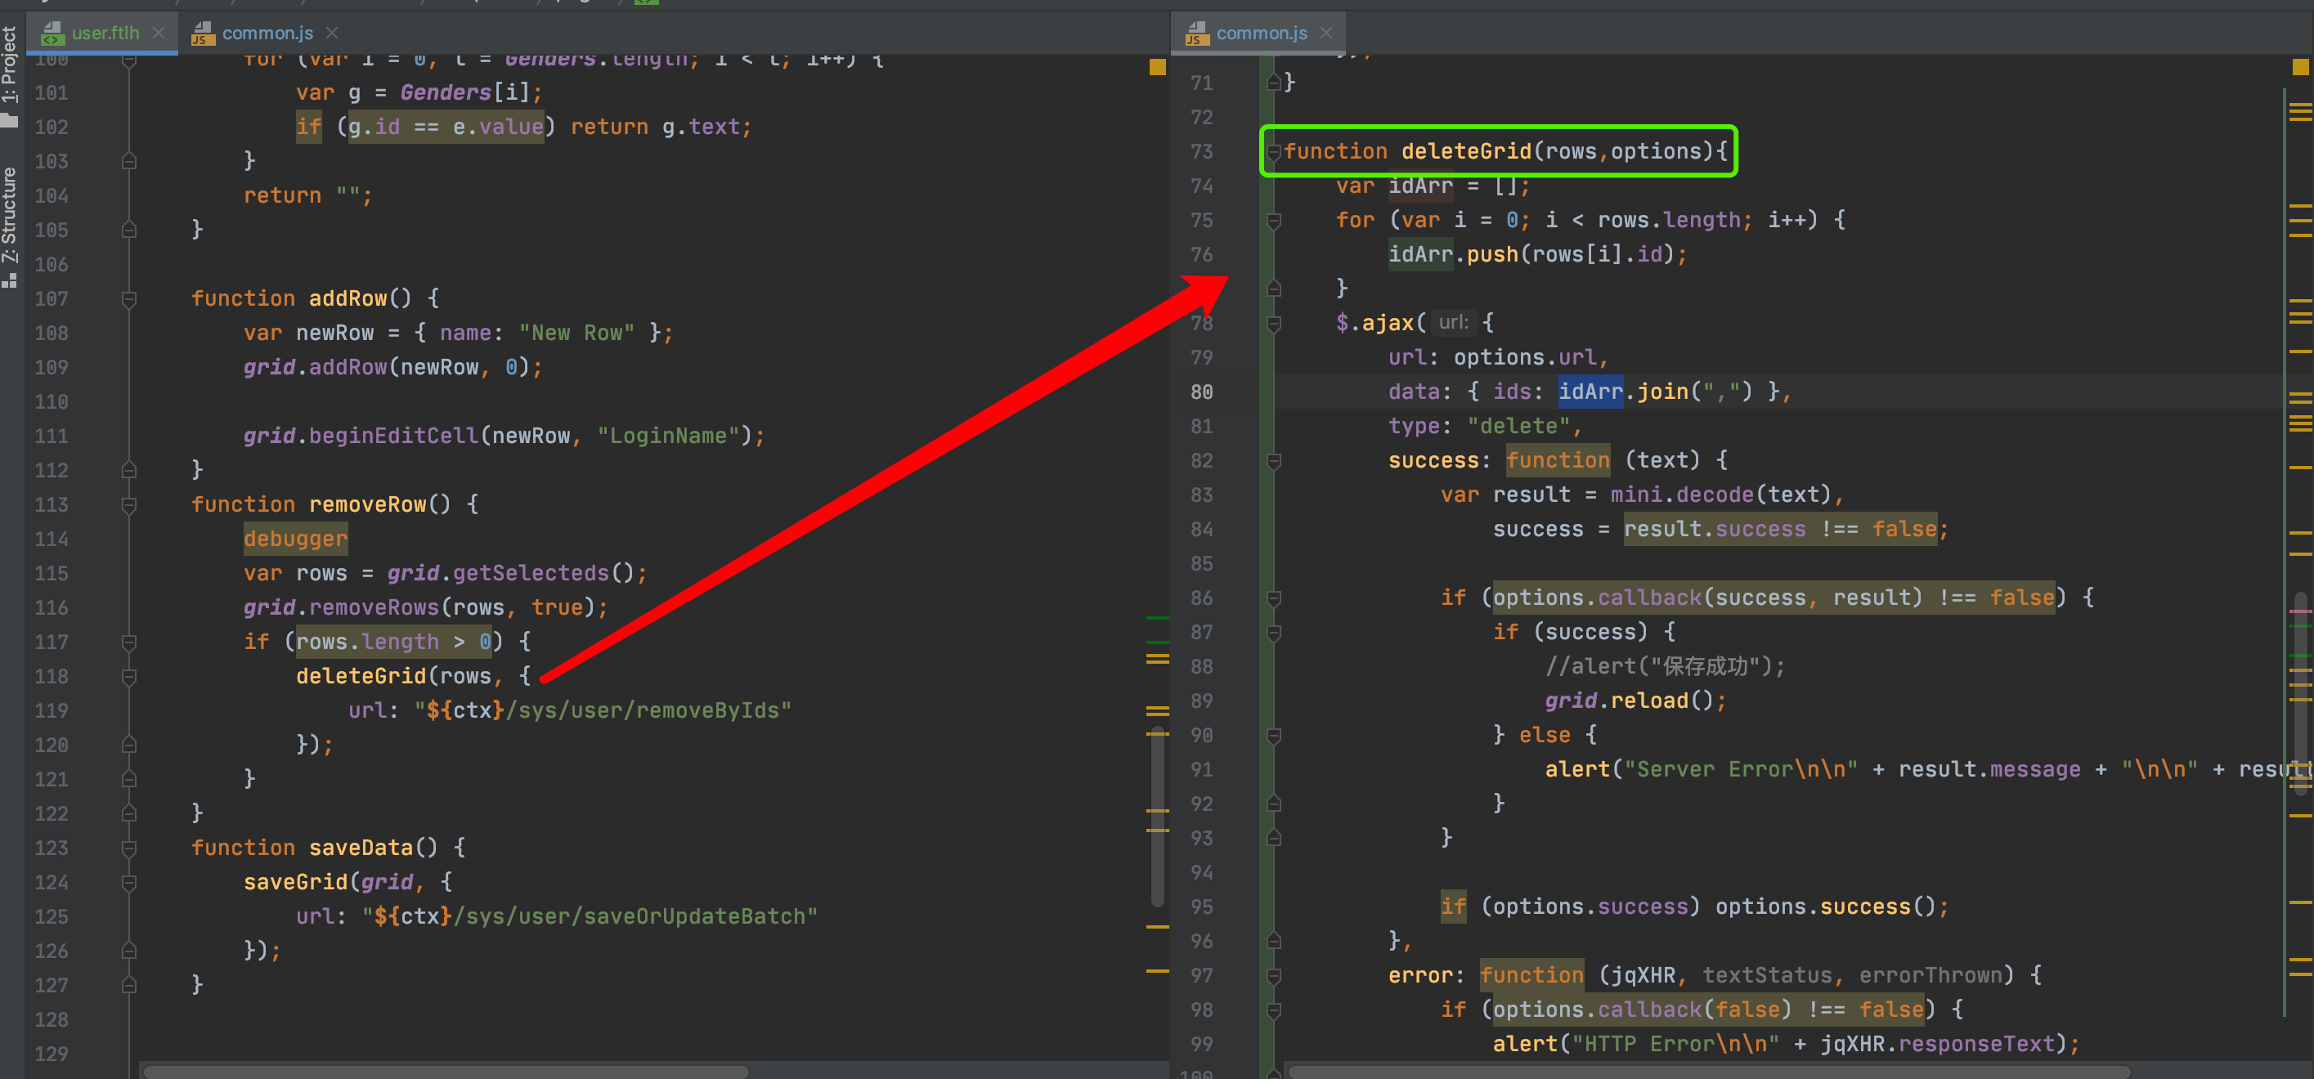The width and height of the screenshot is (2314, 1079).
Task: Collapse deleteGrid call fold at line 118
Action: pyautogui.click(x=129, y=677)
